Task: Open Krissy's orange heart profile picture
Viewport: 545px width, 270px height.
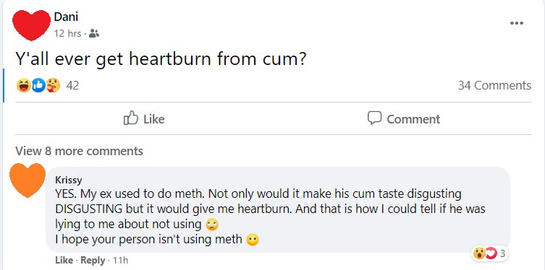Action: point(28,180)
